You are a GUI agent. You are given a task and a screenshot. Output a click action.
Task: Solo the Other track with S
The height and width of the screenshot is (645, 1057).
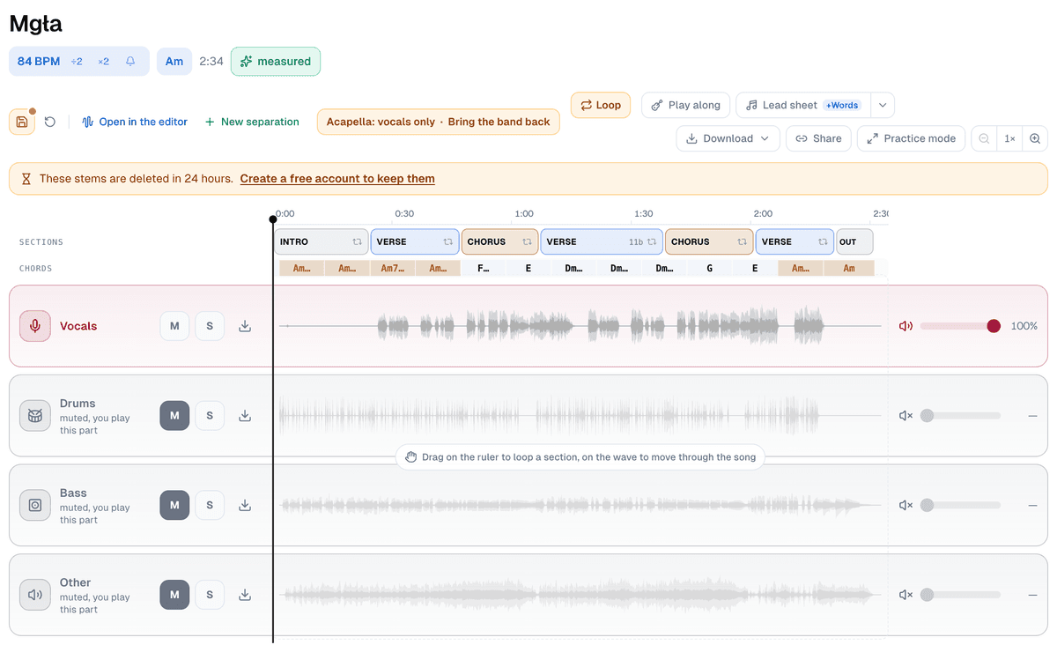[x=210, y=595]
